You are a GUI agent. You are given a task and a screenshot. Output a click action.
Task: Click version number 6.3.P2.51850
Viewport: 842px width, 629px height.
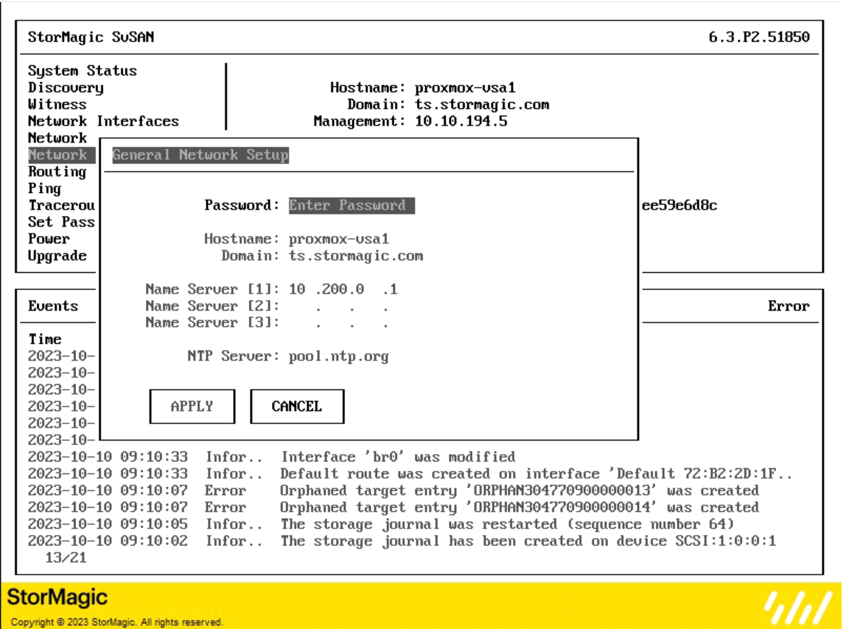point(759,37)
